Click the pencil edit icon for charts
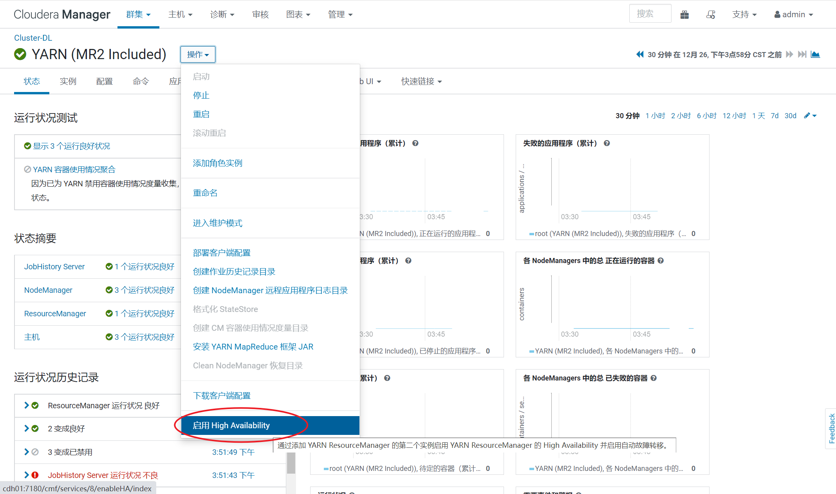The height and width of the screenshot is (494, 836). (x=807, y=115)
